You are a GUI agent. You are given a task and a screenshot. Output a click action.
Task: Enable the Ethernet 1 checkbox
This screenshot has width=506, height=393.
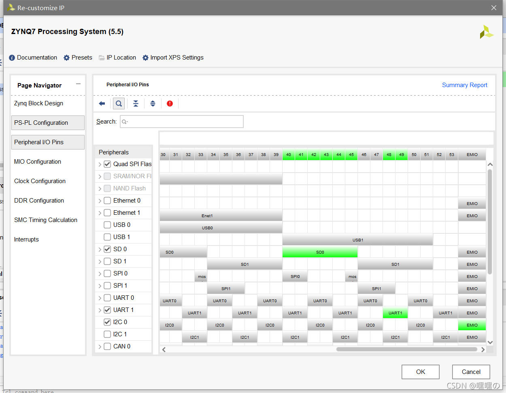coord(107,213)
